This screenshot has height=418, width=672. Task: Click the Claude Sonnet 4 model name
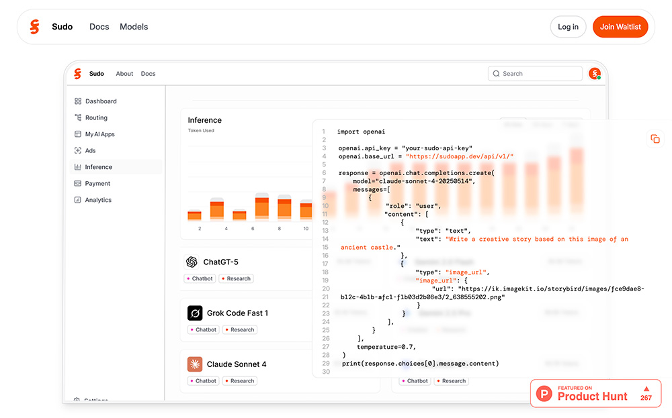237,364
